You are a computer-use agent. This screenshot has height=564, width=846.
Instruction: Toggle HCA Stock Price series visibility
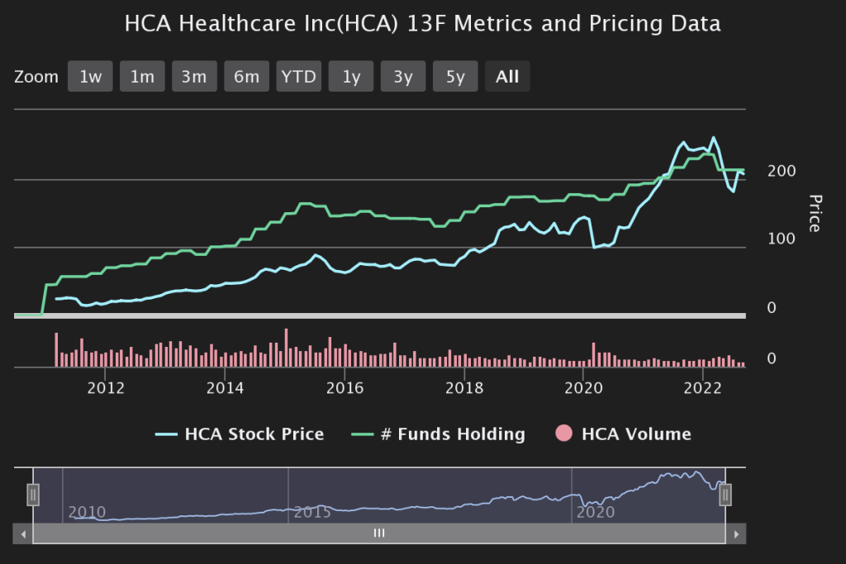254,434
